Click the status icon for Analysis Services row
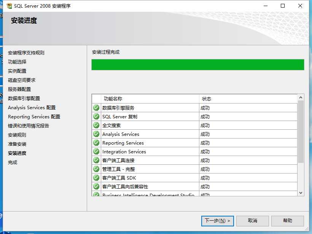The image size is (312, 234). pos(96,134)
